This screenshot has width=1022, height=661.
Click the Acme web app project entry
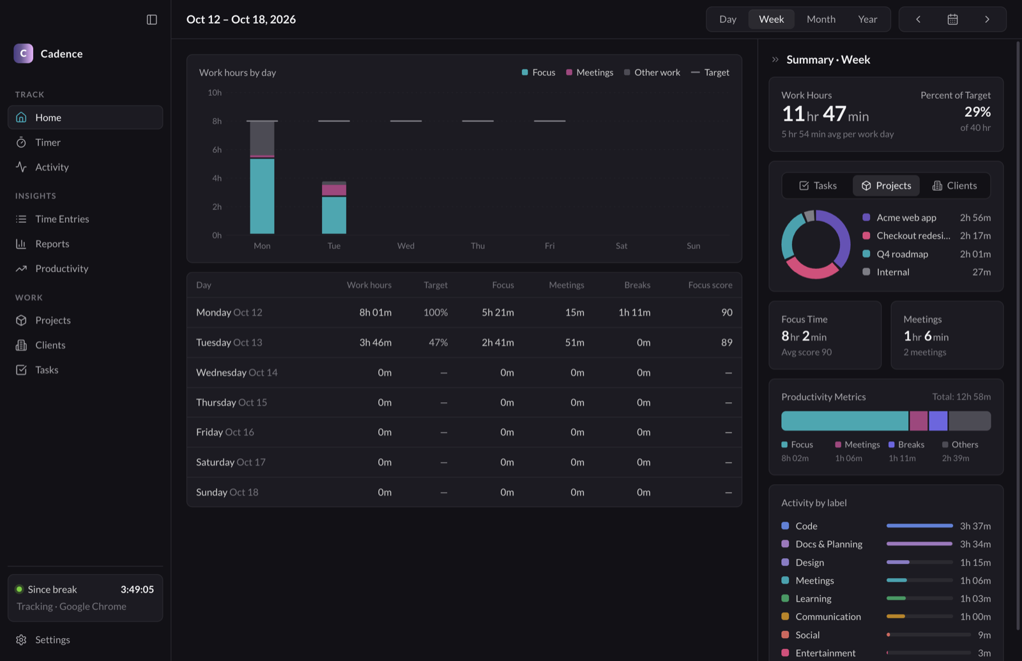click(x=926, y=218)
